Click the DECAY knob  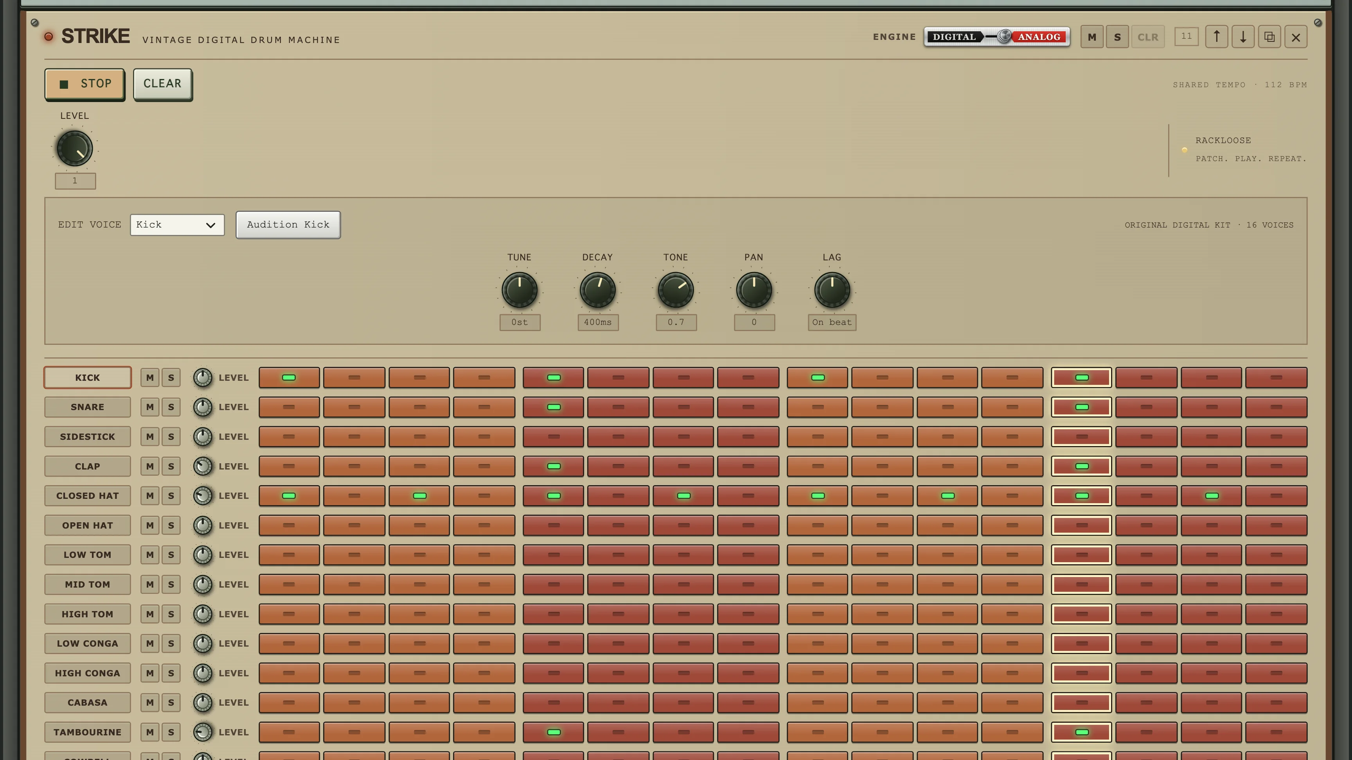597,290
